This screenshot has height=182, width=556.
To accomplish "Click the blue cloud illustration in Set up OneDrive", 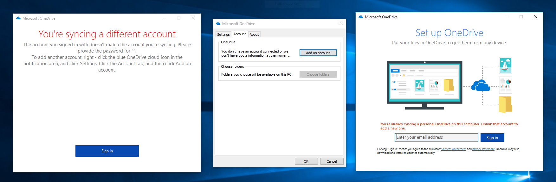I will (x=481, y=85).
